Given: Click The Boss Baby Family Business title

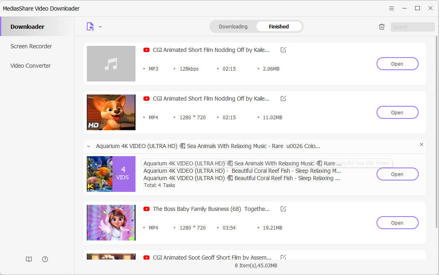Looking at the screenshot, I should pyautogui.click(x=211, y=209).
